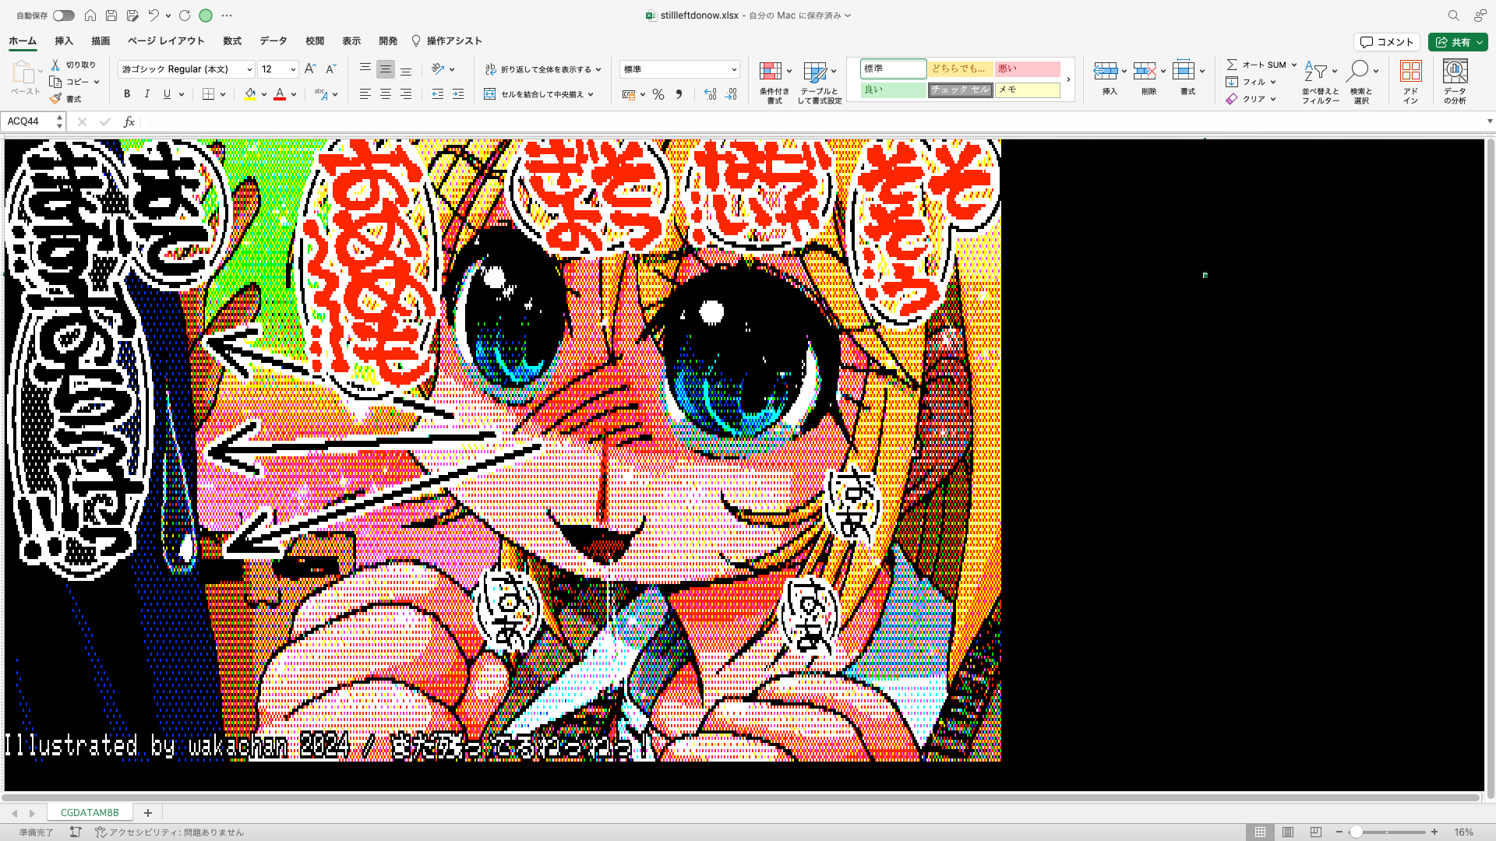Open 条件付き書式 conditional formatting
The width and height of the screenshot is (1496, 841).
coord(774,82)
